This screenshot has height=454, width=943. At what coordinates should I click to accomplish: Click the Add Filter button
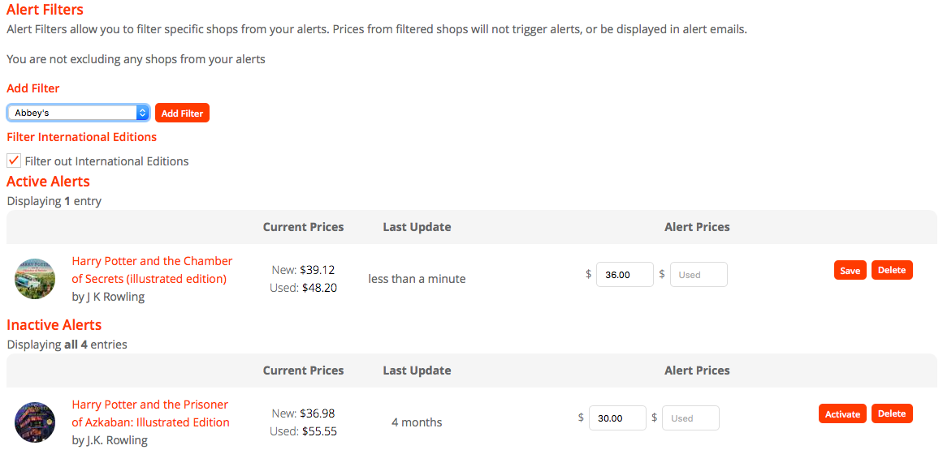[x=182, y=113]
